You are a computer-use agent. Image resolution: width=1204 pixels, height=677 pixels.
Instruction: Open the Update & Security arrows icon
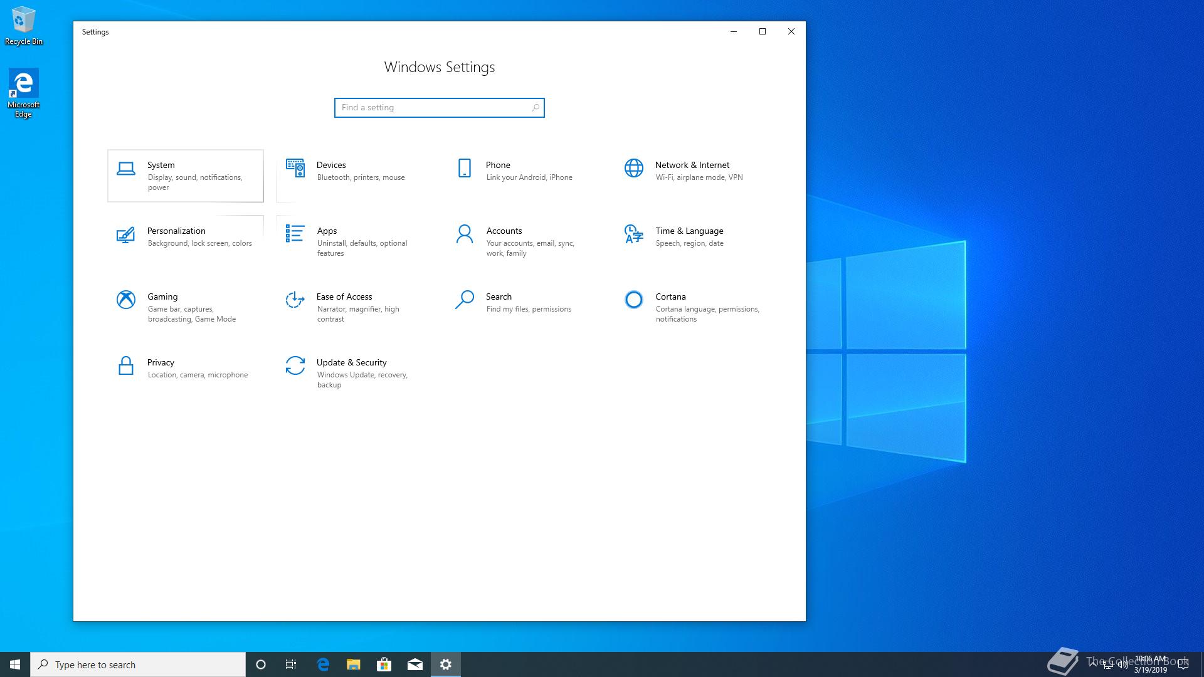[x=295, y=365]
